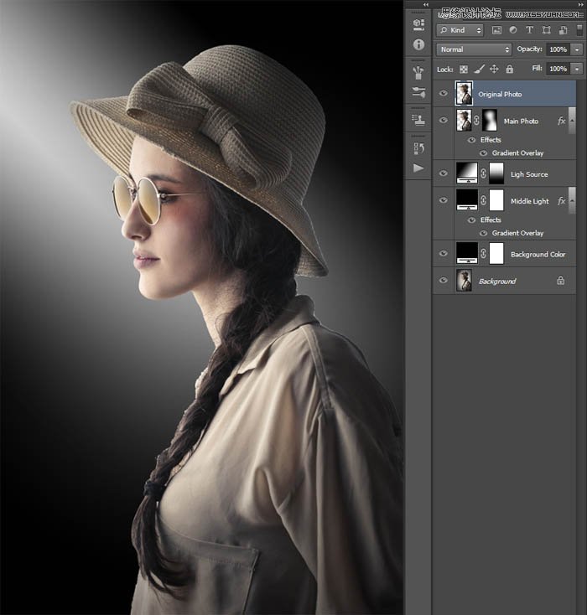Select the Middle Light layer name
The width and height of the screenshot is (587, 615).
tap(529, 201)
